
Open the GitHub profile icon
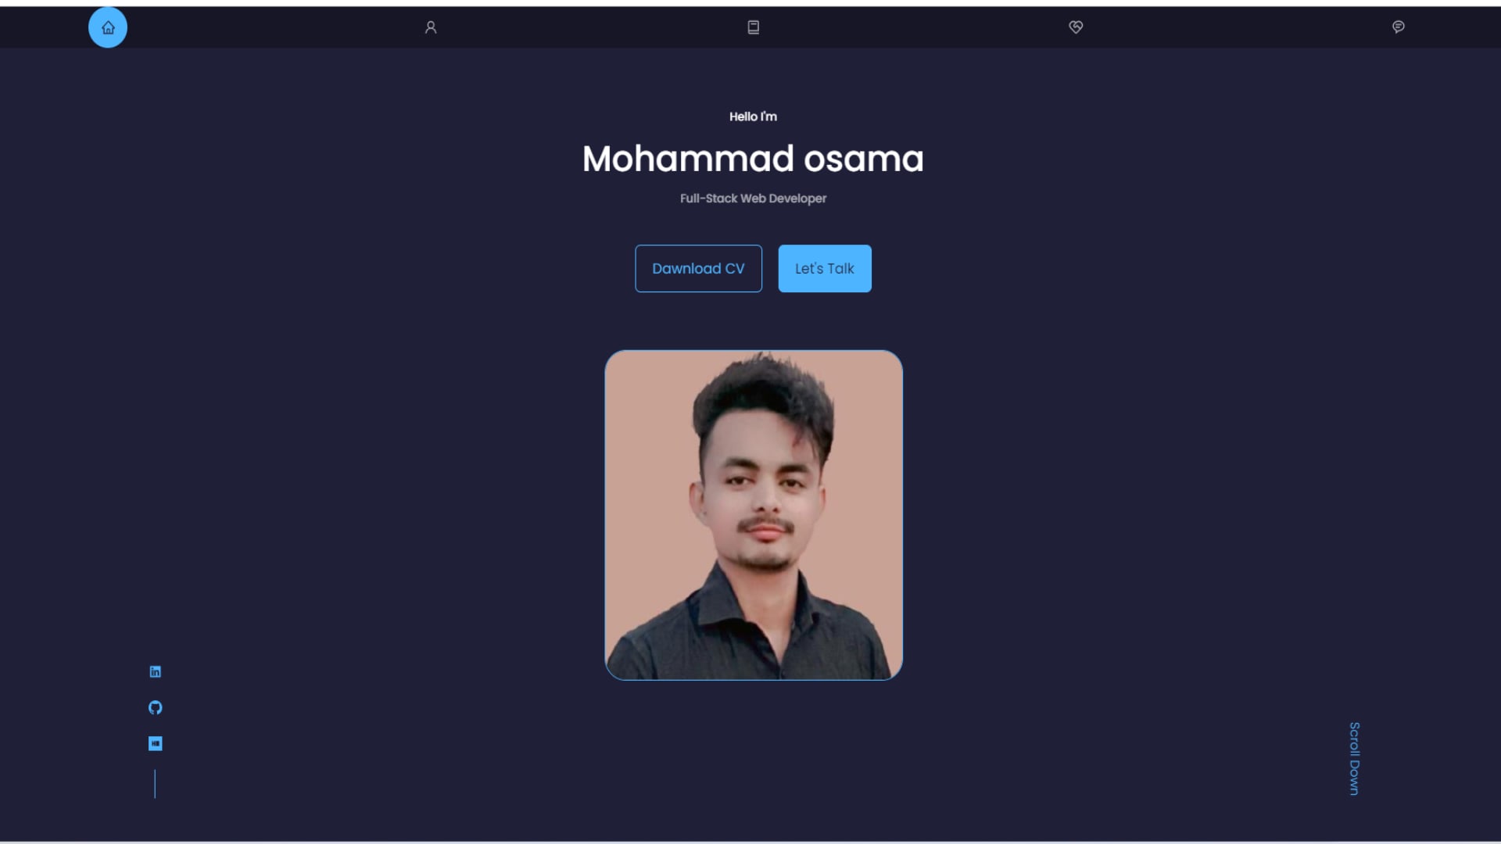point(156,707)
